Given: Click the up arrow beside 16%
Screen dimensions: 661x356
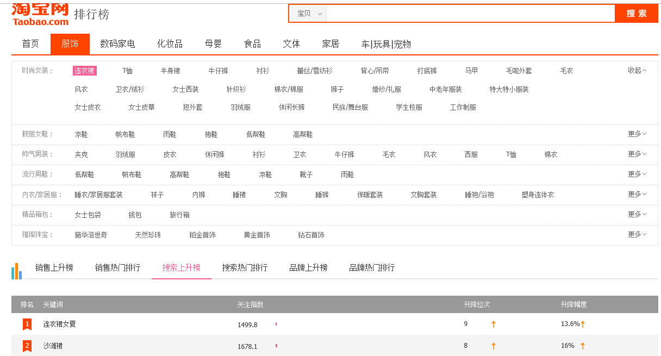Looking at the screenshot, I should pos(583,346).
